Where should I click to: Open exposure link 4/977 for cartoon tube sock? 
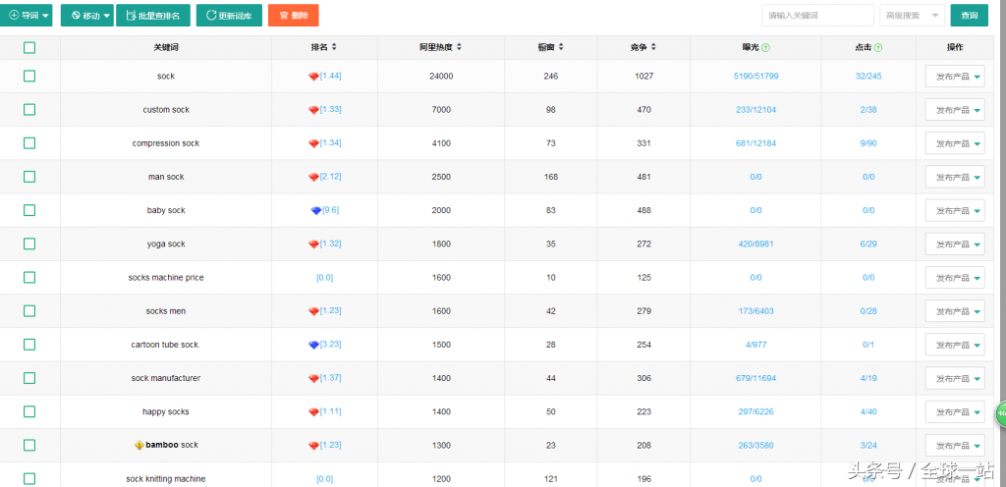[x=755, y=345]
